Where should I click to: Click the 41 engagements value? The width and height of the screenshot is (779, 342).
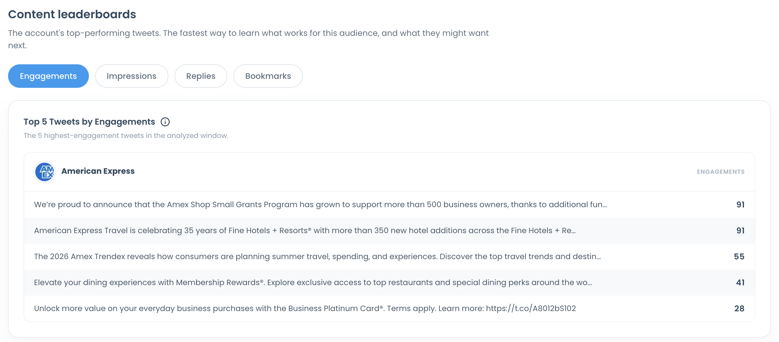(x=740, y=283)
